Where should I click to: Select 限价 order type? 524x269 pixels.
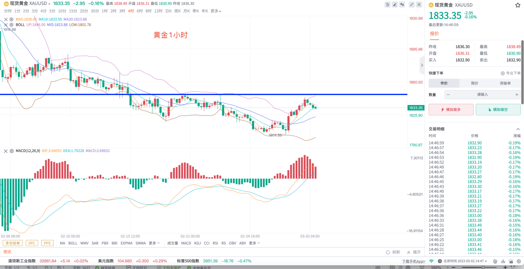click(475, 83)
